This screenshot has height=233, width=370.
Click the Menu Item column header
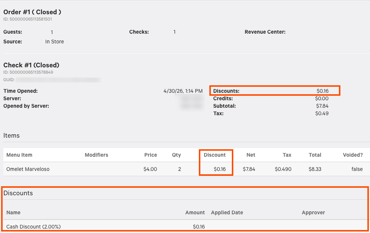(x=19, y=155)
